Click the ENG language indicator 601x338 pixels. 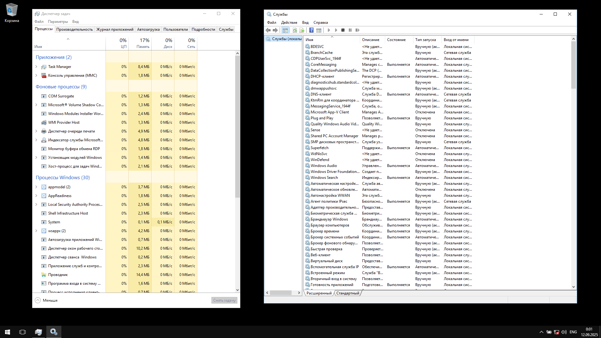point(573,332)
